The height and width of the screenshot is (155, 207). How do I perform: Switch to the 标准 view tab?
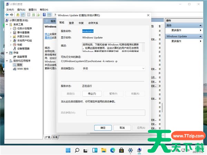pos(55,137)
